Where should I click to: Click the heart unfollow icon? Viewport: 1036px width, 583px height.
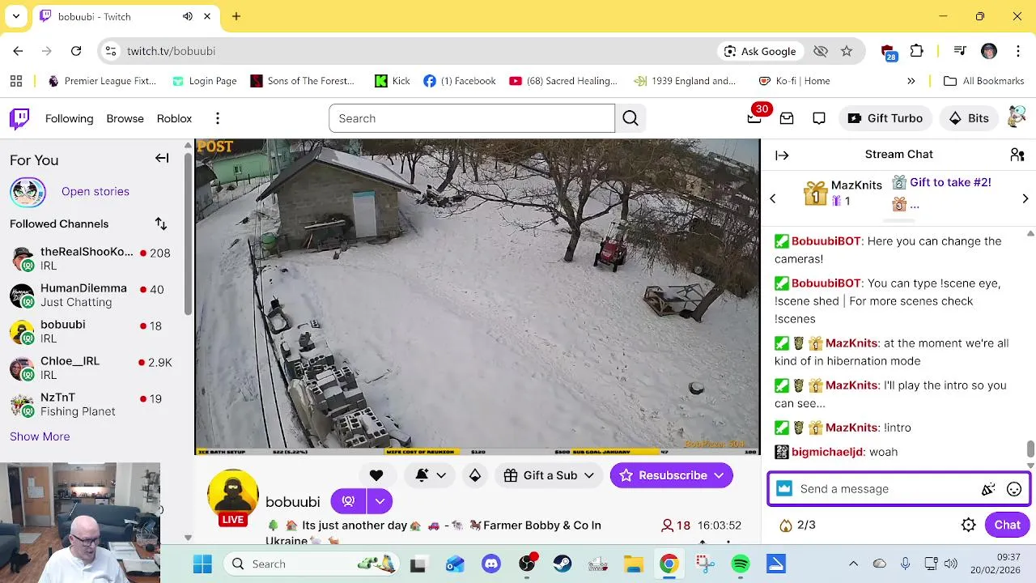376,475
